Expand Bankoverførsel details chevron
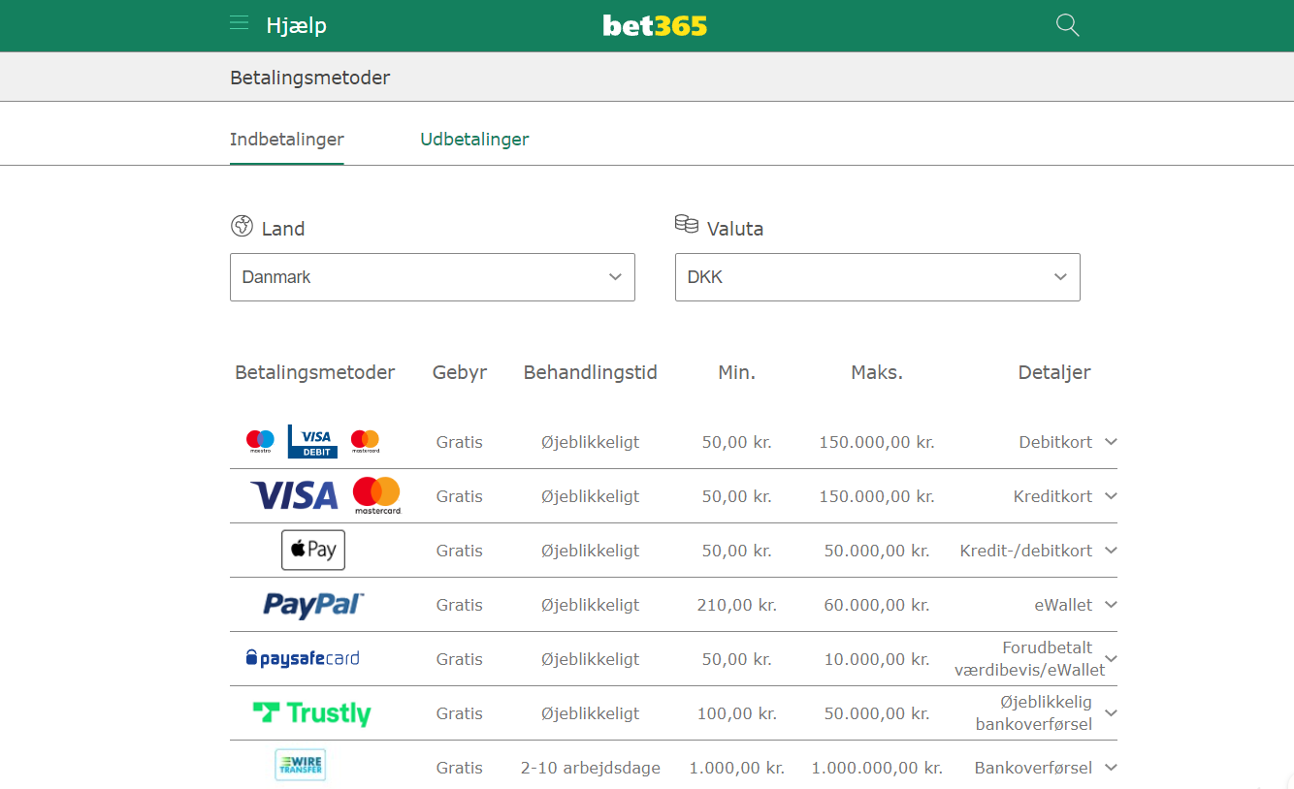Viewport: 1294px width, 789px height. [1111, 768]
